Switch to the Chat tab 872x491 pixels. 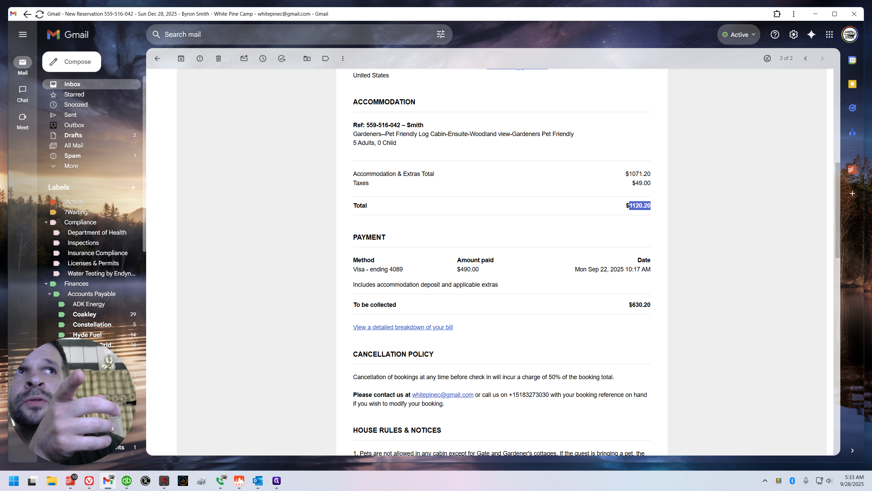(x=22, y=94)
